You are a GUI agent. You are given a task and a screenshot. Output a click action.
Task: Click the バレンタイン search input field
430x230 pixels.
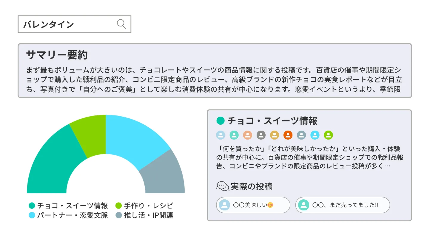pos(60,24)
